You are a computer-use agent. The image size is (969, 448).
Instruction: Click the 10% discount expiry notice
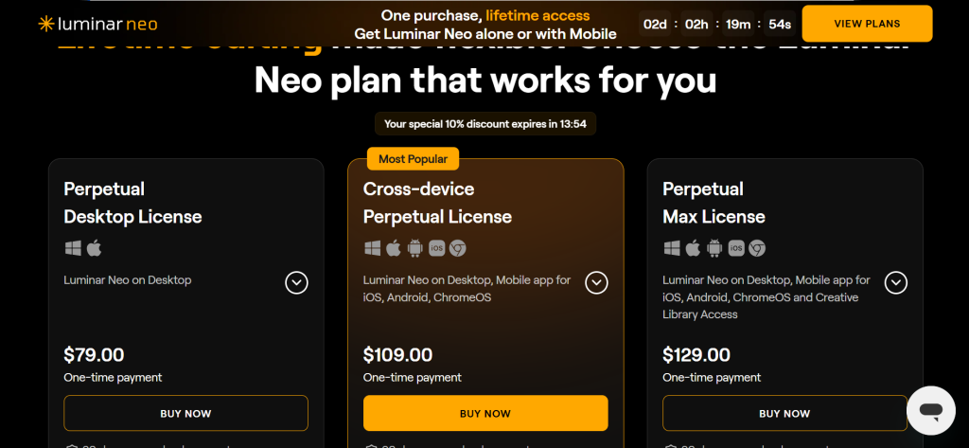pos(485,124)
